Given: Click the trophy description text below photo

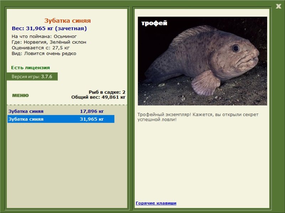Looking at the screenshot, I should pos(198,117).
